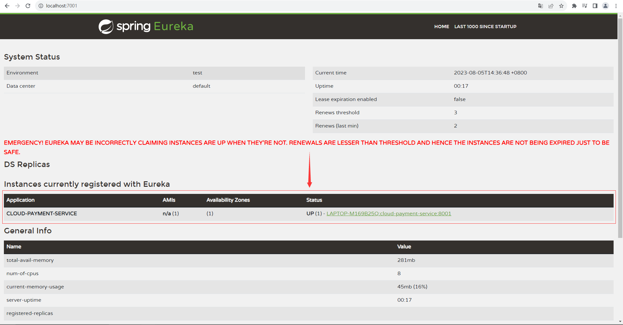Click the 'n/a (1)' AMIs cell
The height and width of the screenshot is (325, 623).
pyautogui.click(x=171, y=214)
